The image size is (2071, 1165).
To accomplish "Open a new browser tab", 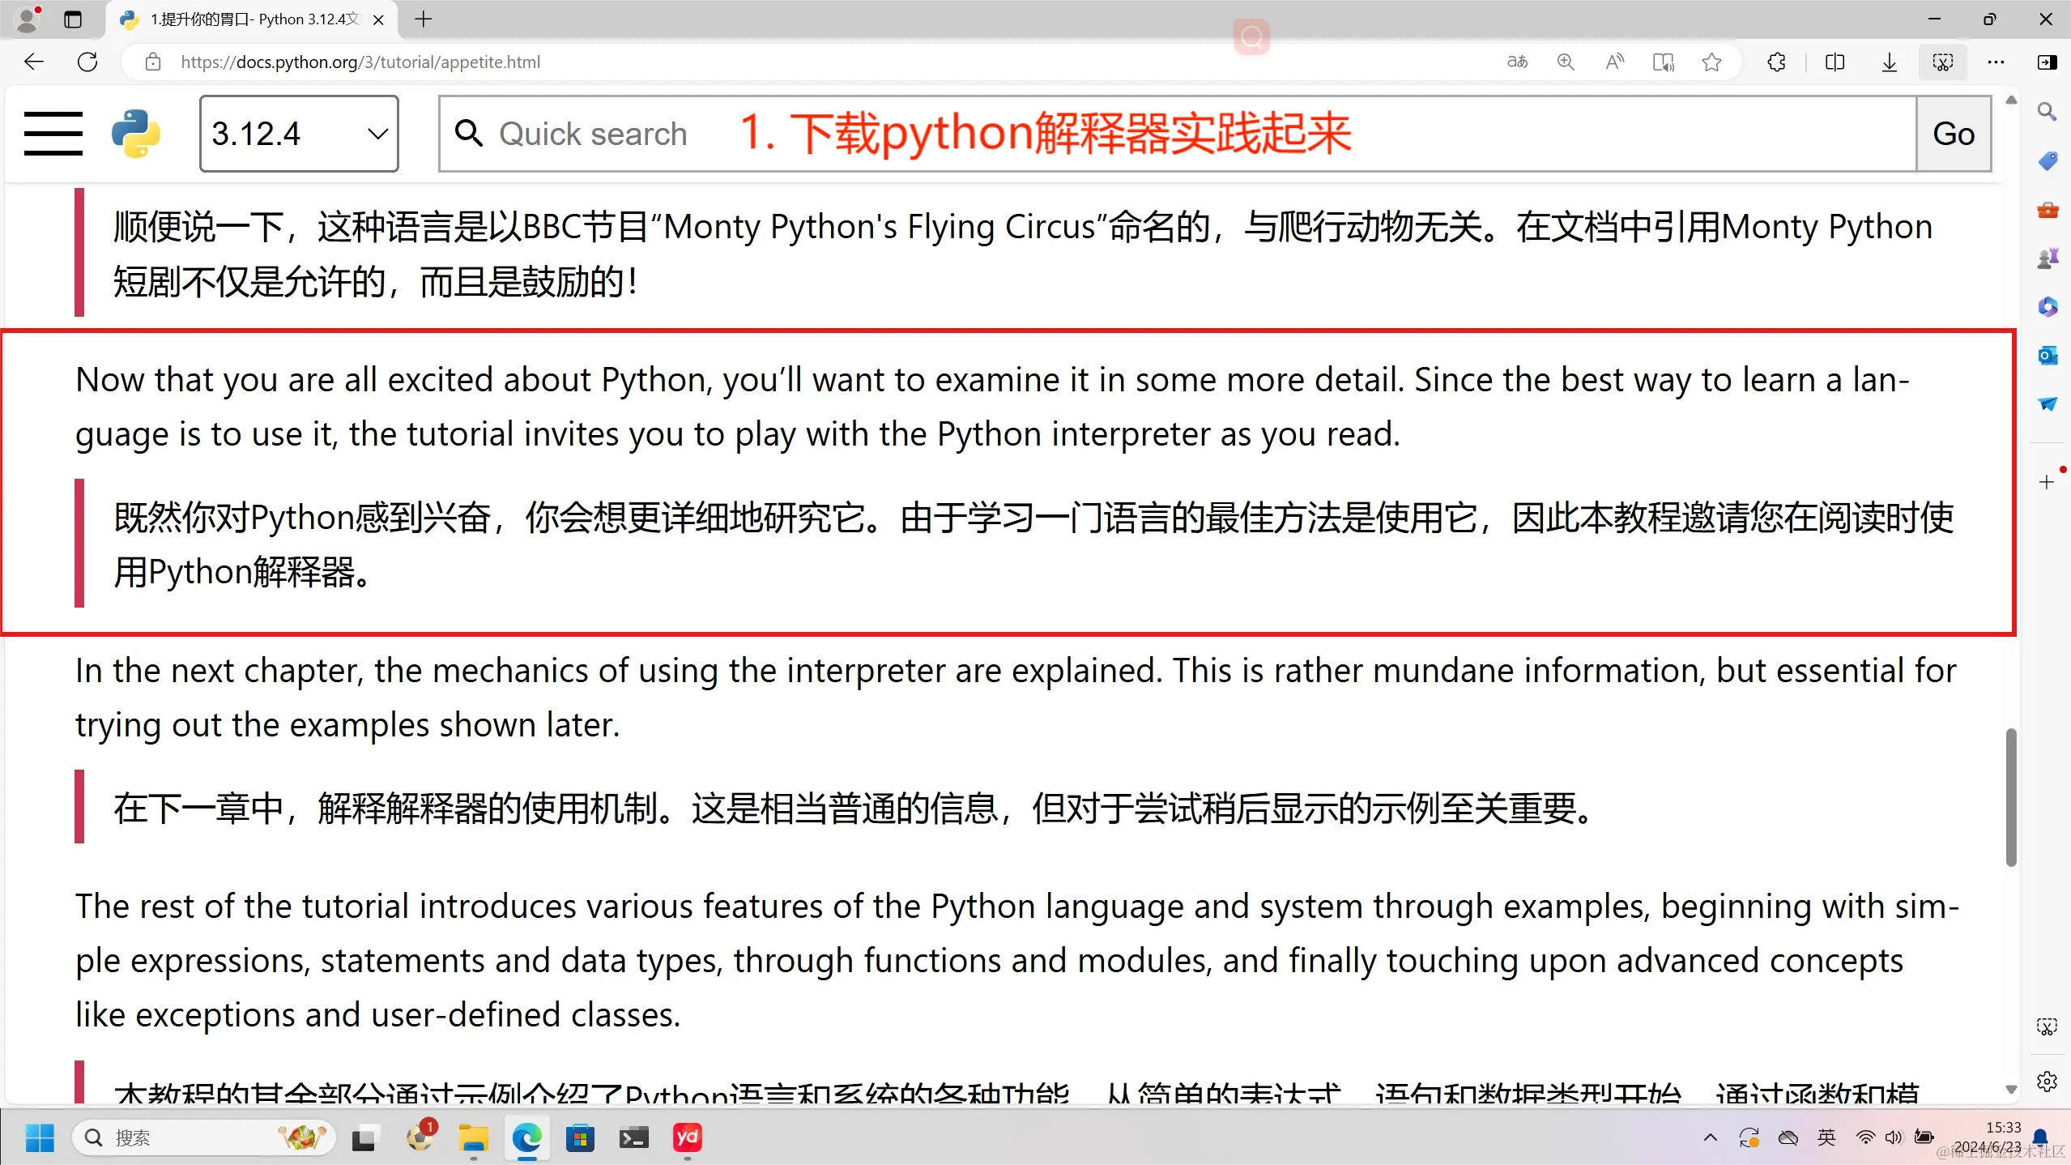I will coord(423,19).
